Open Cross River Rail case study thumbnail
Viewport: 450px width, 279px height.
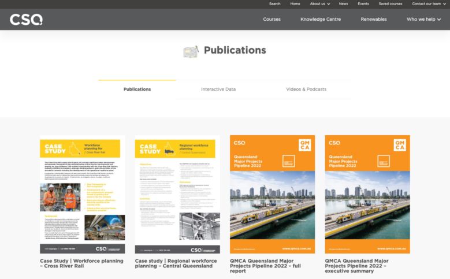pos(83,194)
